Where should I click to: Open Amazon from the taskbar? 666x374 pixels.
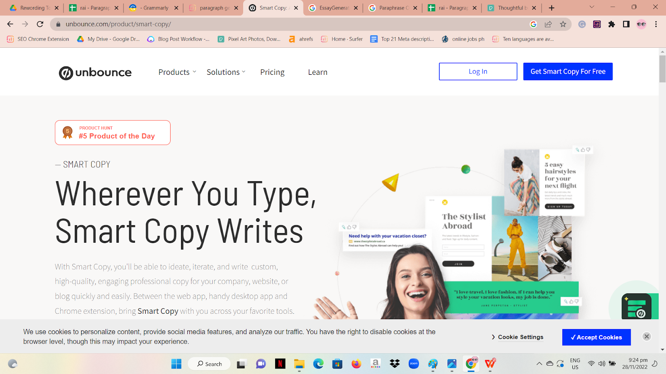tap(375, 364)
